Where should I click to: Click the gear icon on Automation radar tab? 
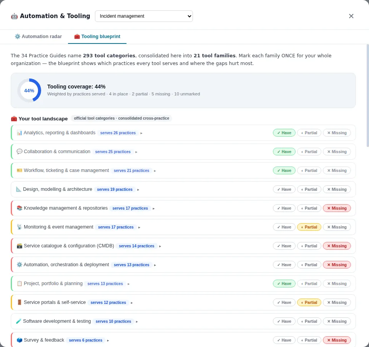(17, 37)
